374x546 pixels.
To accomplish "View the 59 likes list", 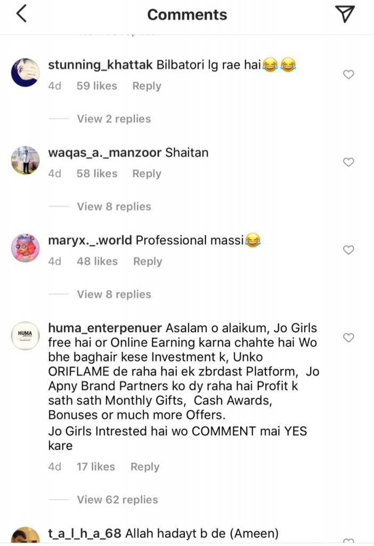I will pyautogui.click(x=96, y=86).
